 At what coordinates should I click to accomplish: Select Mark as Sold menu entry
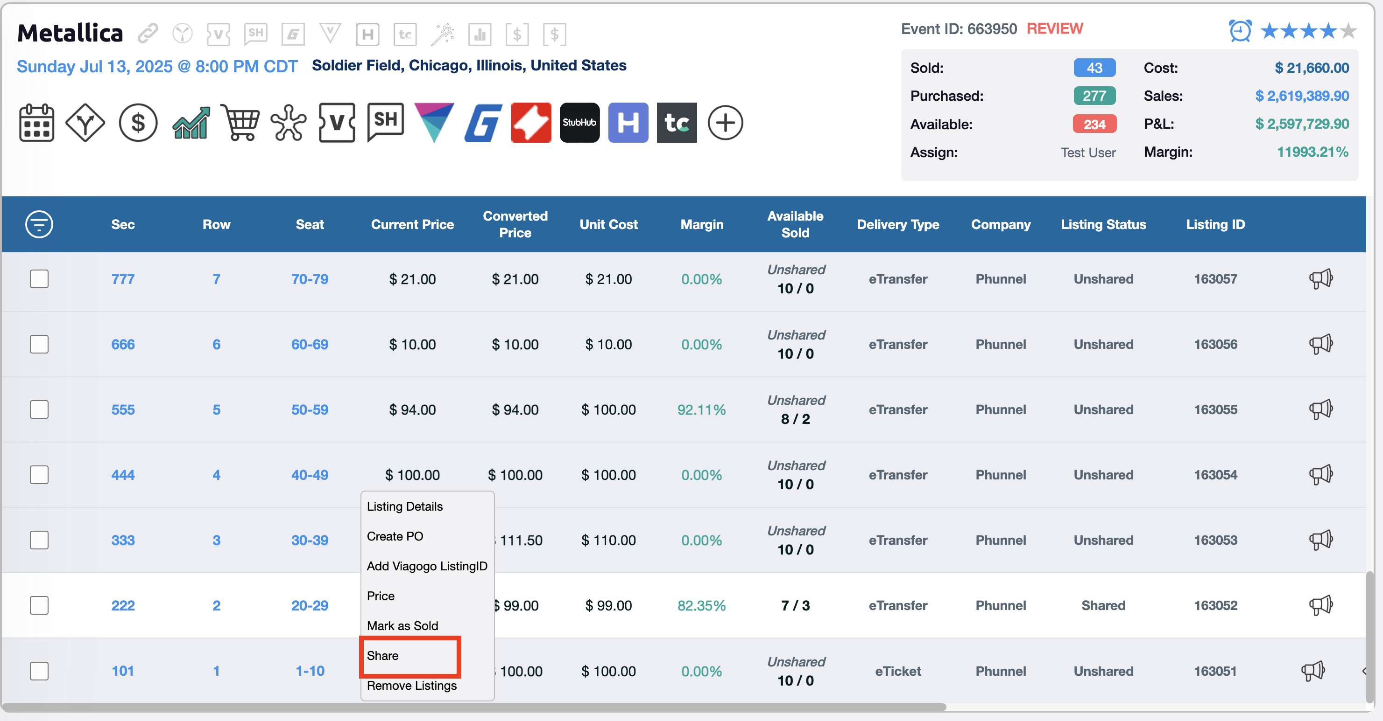click(402, 625)
